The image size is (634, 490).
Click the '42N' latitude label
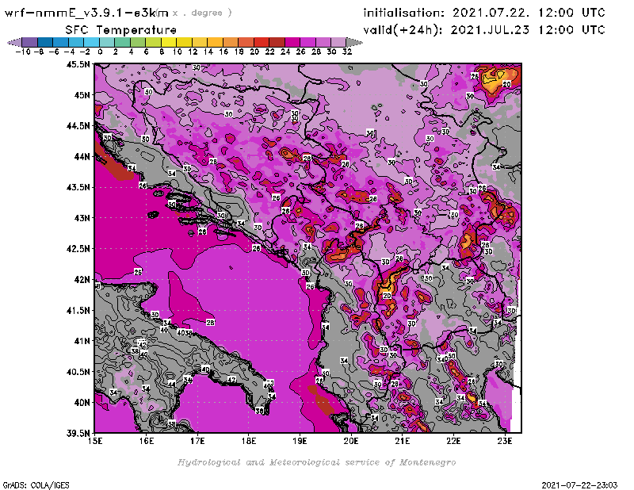[x=82, y=280]
